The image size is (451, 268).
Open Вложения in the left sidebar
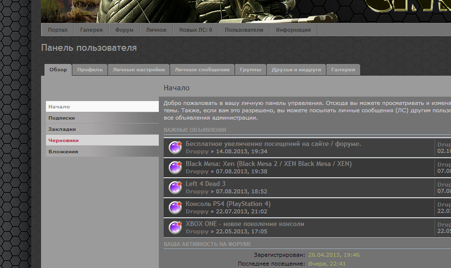point(63,152)
